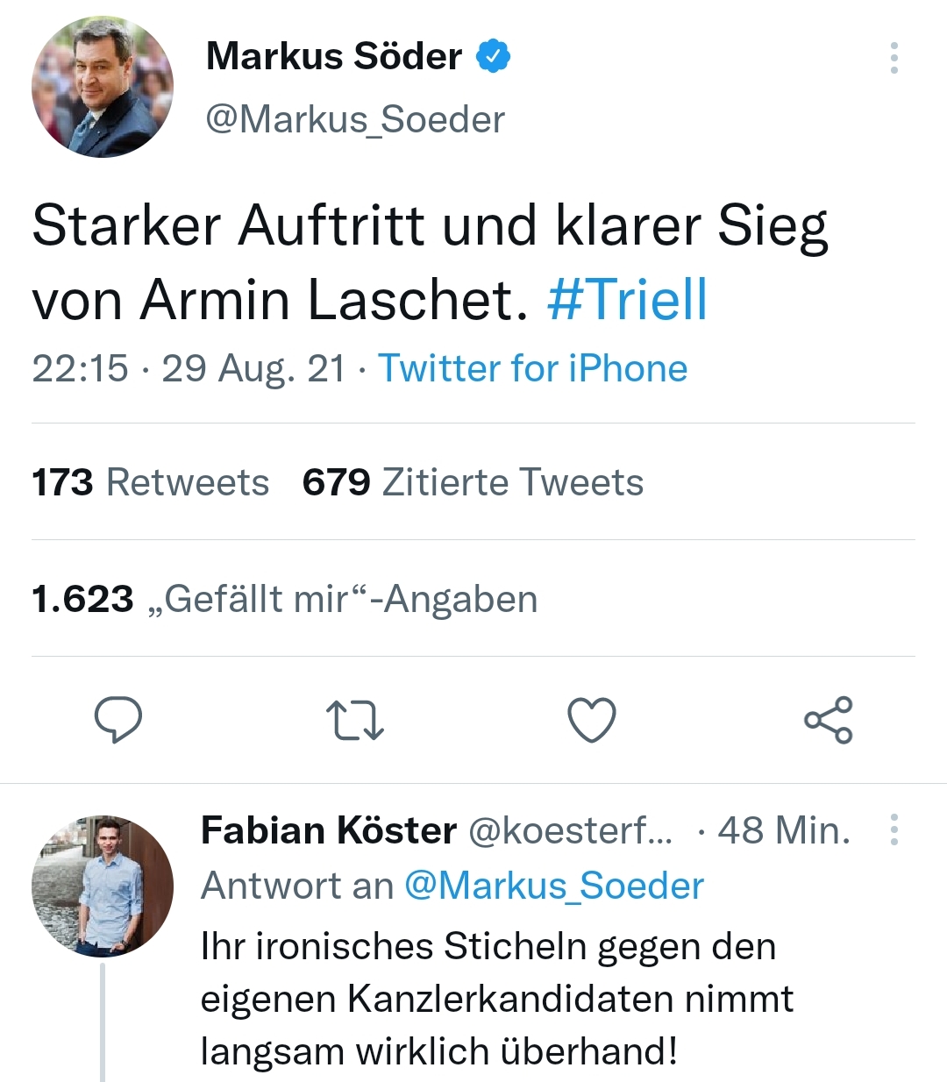
Task: Tap the @Markus_Soeder mention in reply
Action: pos(553,886)
